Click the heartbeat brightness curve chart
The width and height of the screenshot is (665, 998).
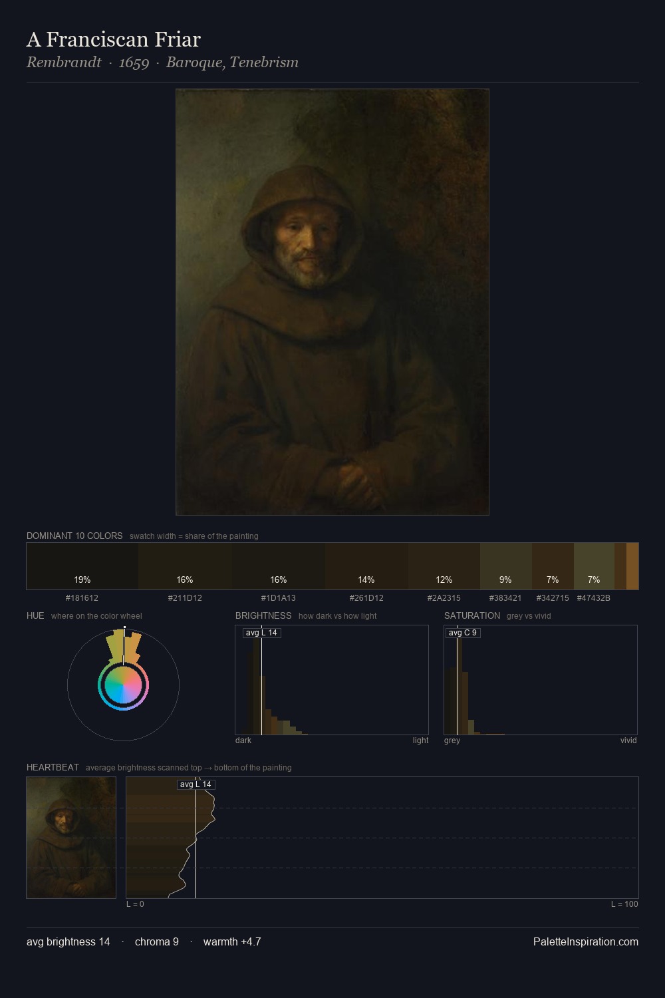click(x=382, y=838)
